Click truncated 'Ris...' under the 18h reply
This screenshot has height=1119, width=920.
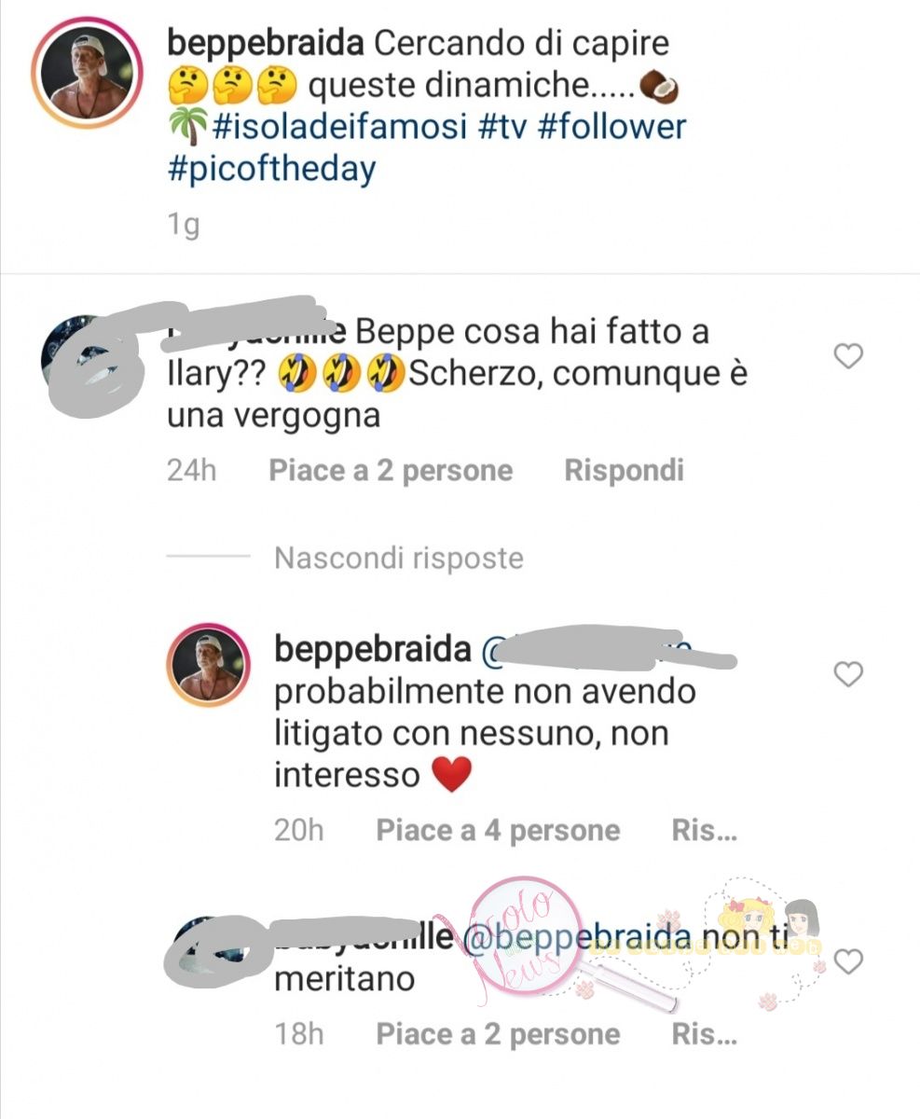coord(705,1034)
